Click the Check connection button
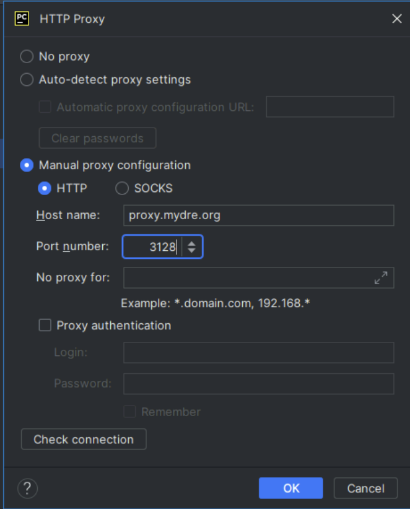This screenshot has width=410, height=509. click(84, 439)
